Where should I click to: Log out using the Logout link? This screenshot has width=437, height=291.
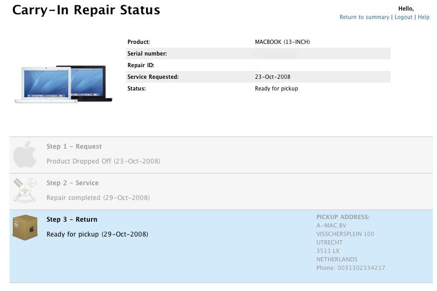pyautogui.click(x=403, y=17)
